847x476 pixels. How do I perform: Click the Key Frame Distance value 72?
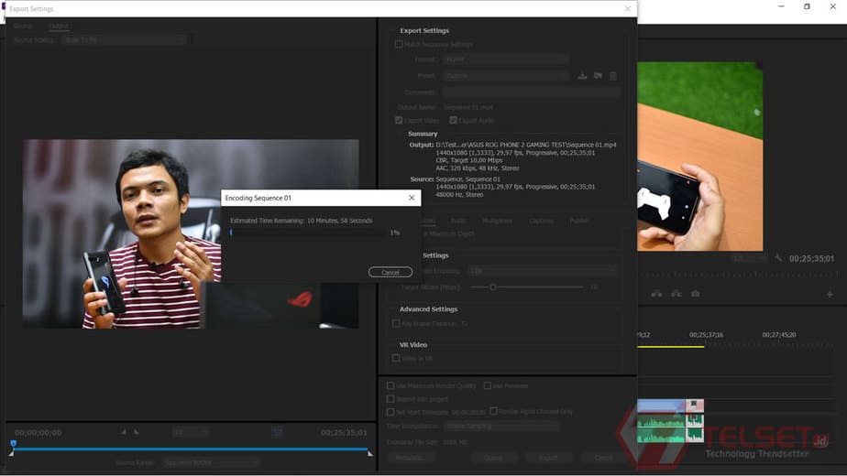[465, 324]
